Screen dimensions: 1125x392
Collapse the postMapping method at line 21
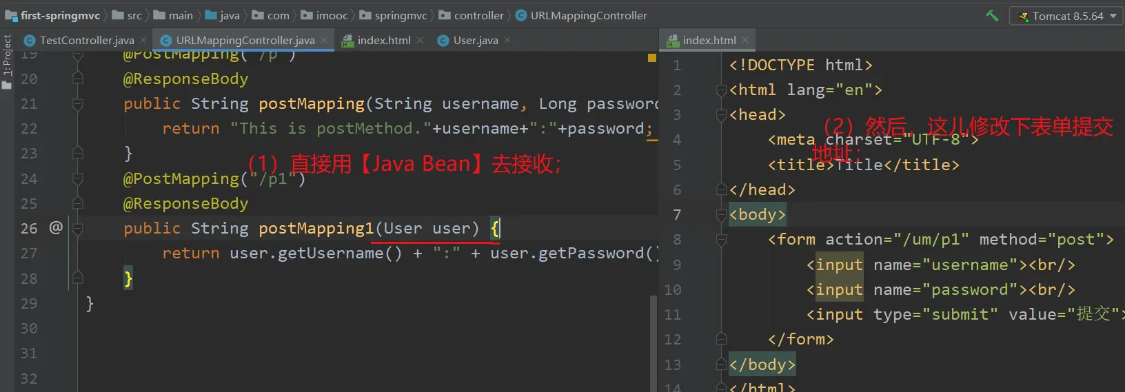coord(78,104)
